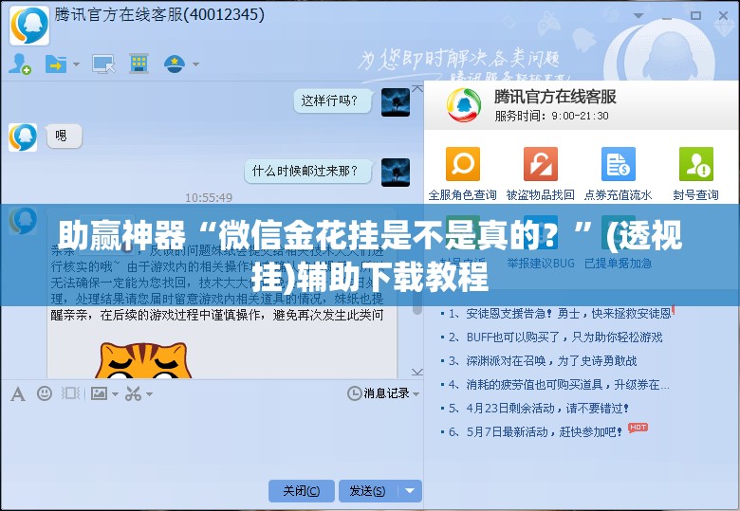Click the add friend icon in toolbar

(x=19, y=64)
